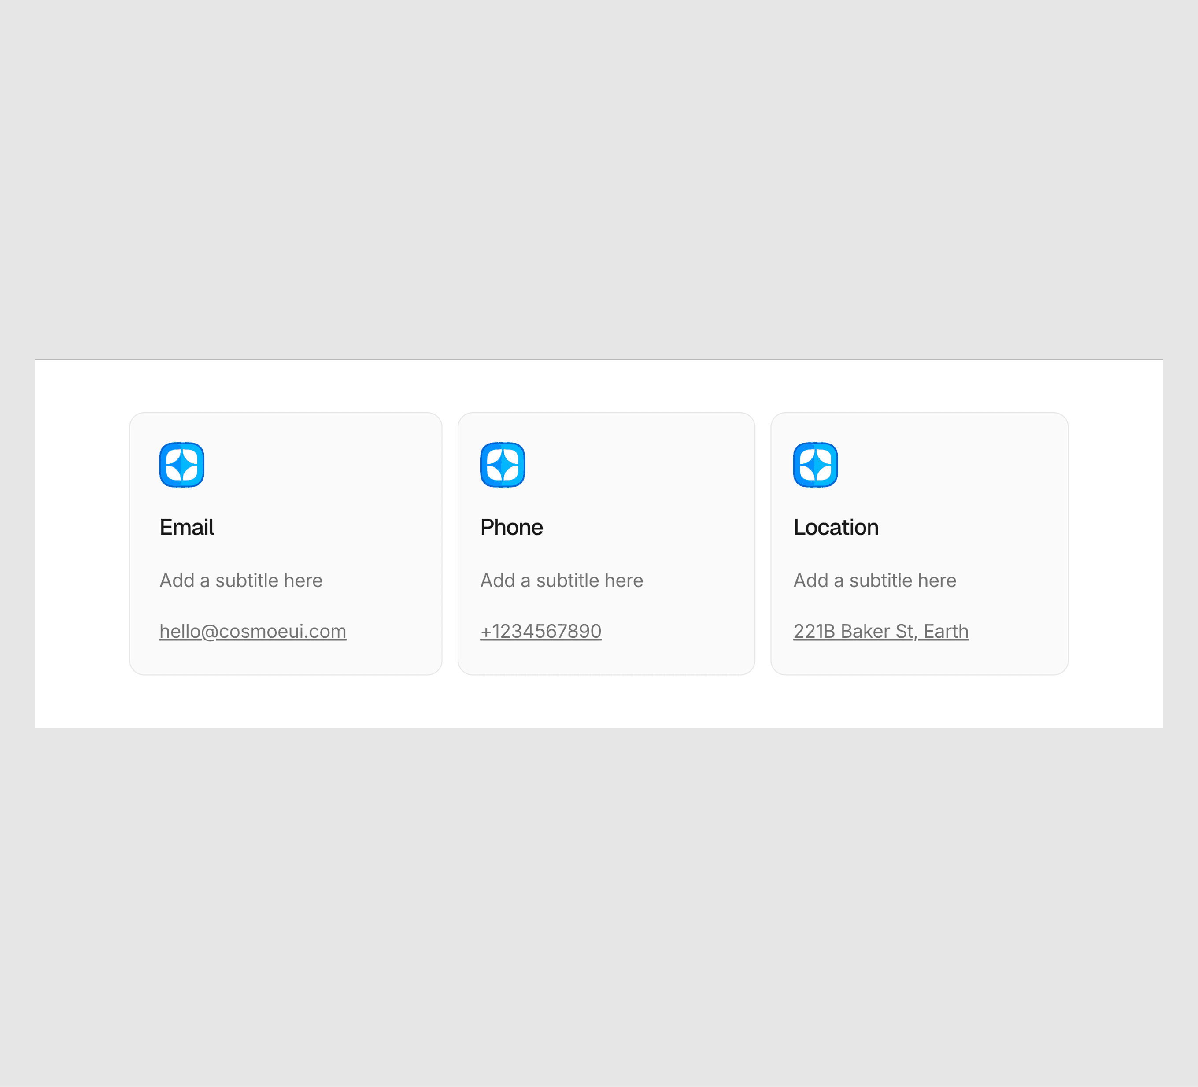1198x1087 pixels.
Task: Select the Email heading text
Action: [x=187, y=527]
